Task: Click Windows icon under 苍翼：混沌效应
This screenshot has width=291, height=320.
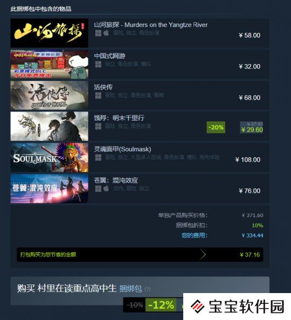Action: point(98,189)
